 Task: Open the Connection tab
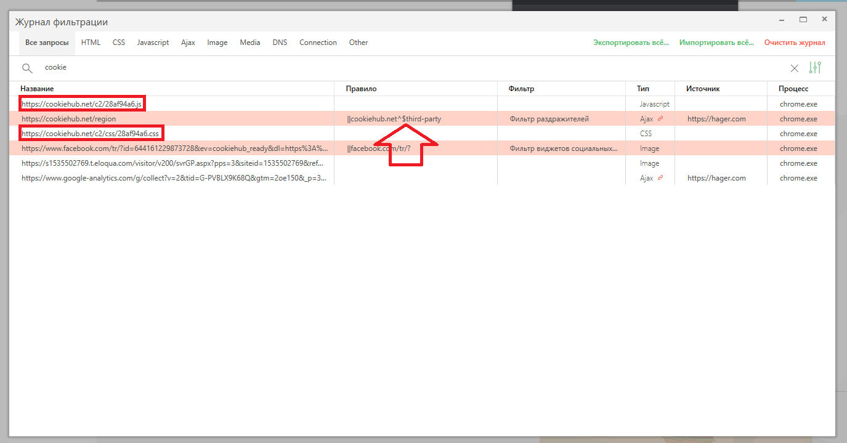[318, 42]
